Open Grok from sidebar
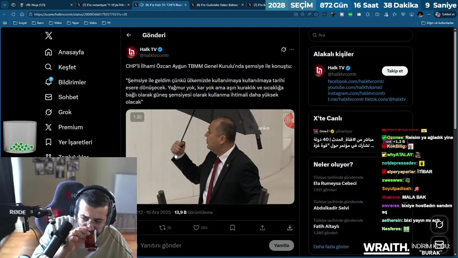The height and width of the screenshot is (258, 458). 58,112
